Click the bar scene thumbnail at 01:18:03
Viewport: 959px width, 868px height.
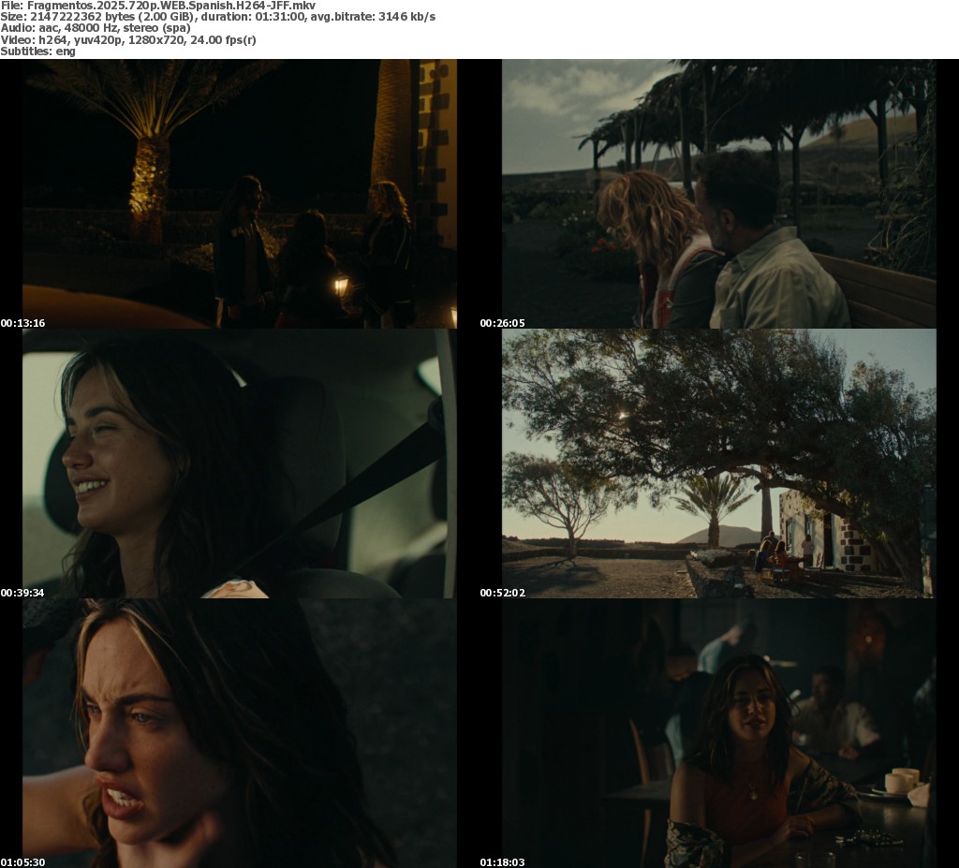[x=719, y=733]
